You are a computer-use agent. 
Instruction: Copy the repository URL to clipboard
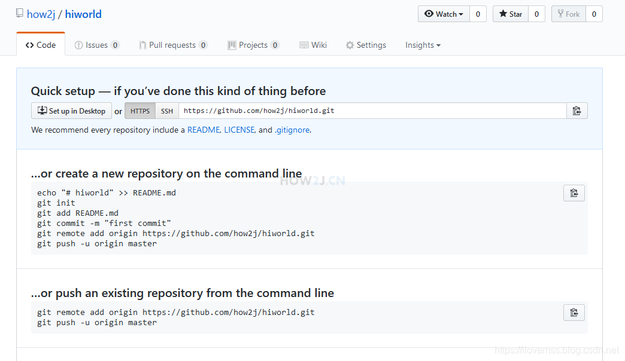tap(577, 111)
